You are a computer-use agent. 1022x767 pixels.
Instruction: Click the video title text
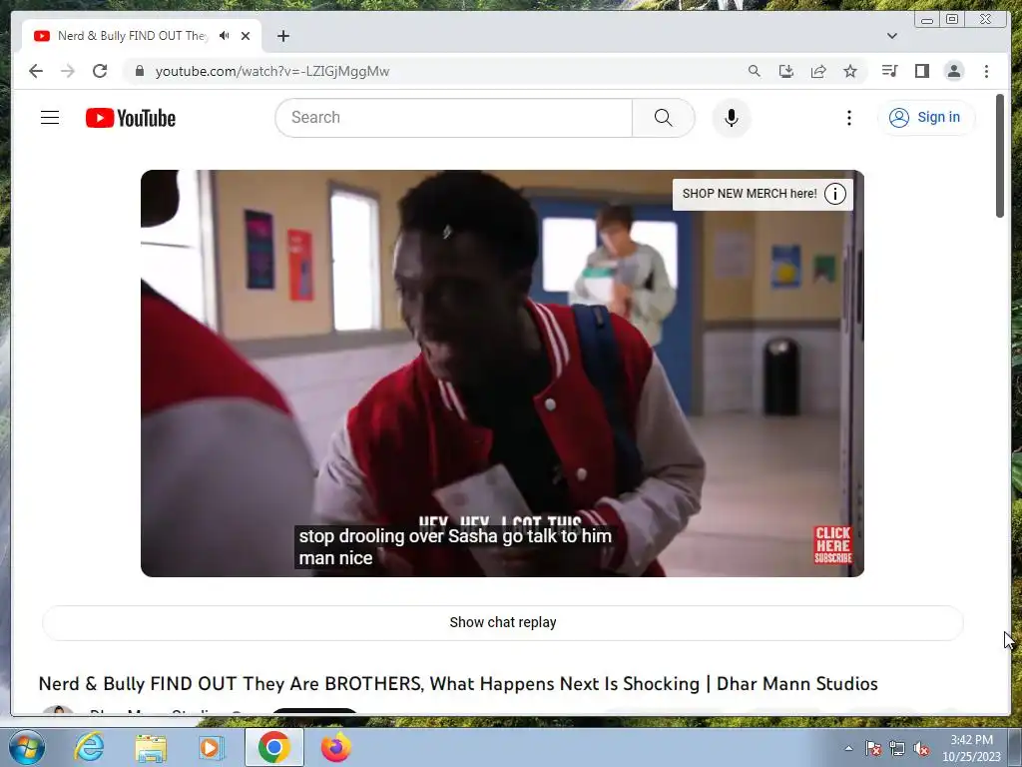pyautogui.click(x=458, y=683)
